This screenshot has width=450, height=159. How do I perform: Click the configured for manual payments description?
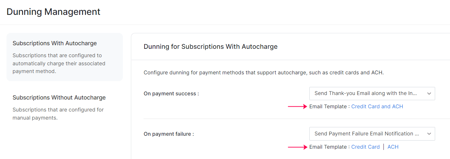click(58, 114)
